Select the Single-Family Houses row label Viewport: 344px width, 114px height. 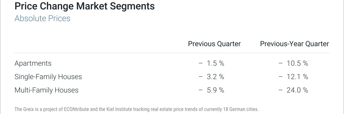(48, 77)
